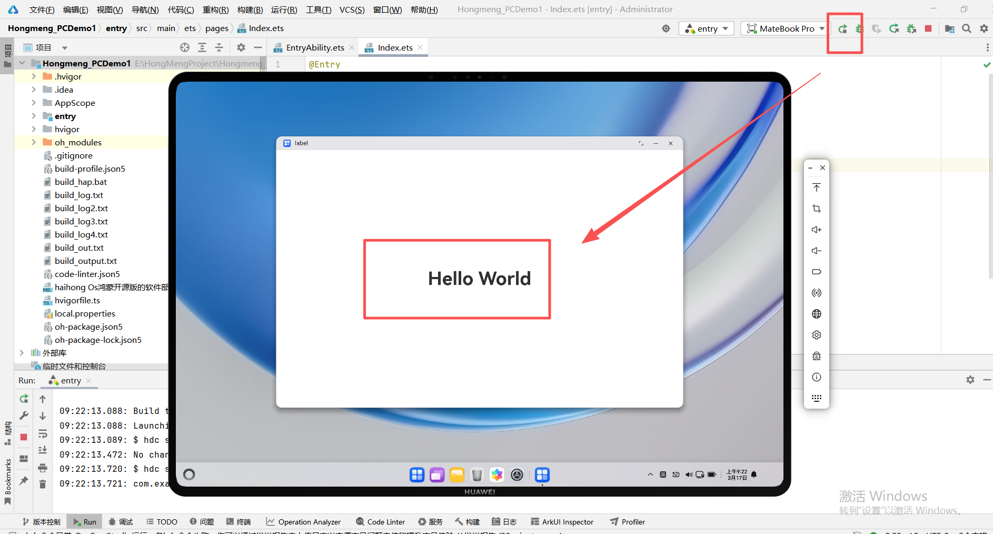
Task: Click the emulator sensor broadcast icon
Action: 817,293
